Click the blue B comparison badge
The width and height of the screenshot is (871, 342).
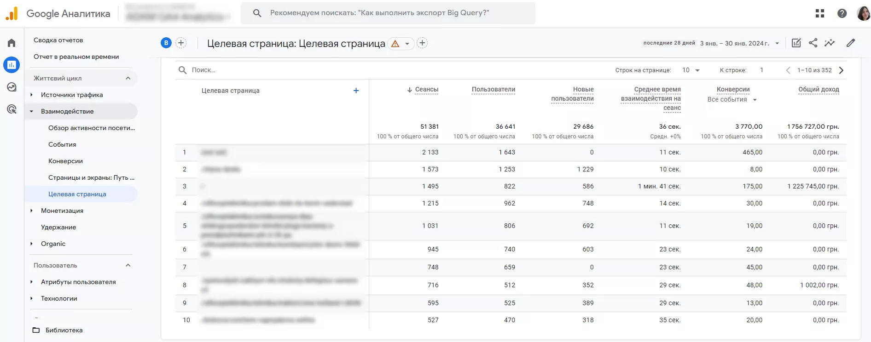coord(166,43)
